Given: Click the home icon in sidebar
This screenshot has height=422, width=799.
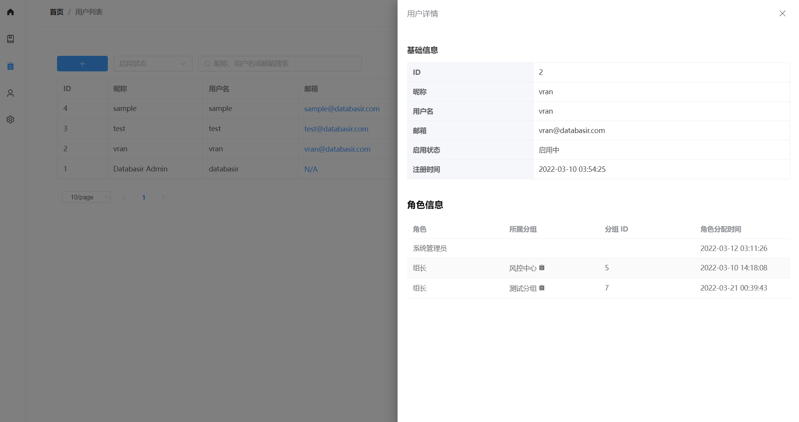Looking at the screenshot, I should point(10,12).
